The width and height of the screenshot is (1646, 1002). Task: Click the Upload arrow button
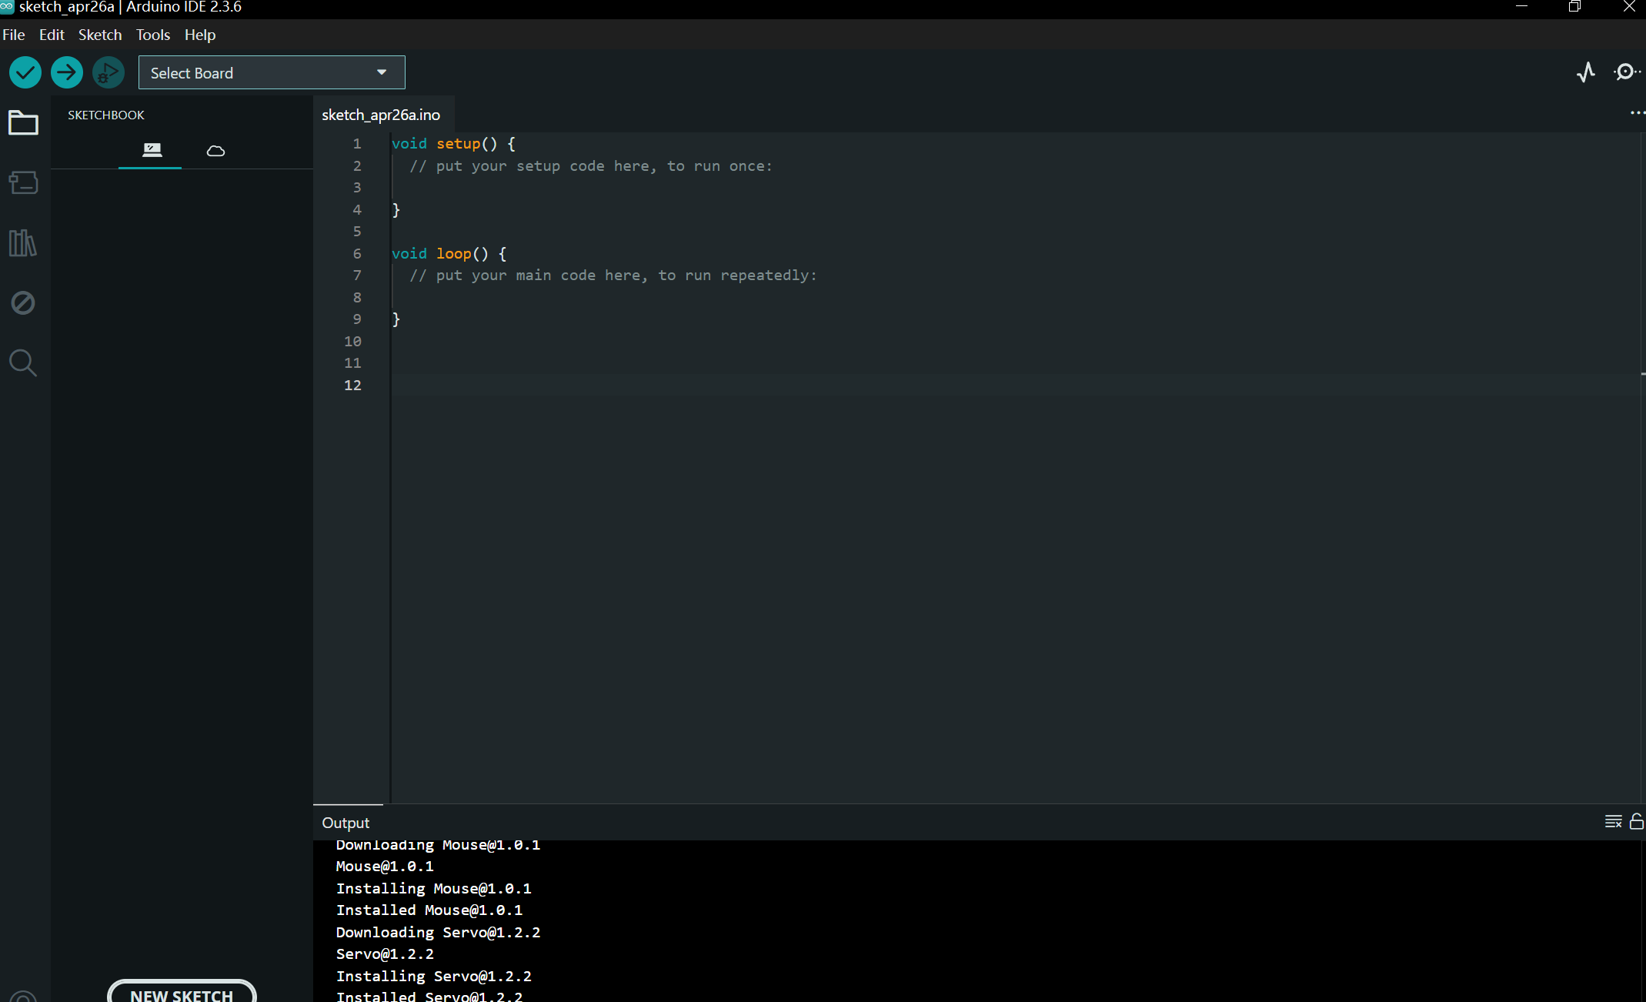67,73
